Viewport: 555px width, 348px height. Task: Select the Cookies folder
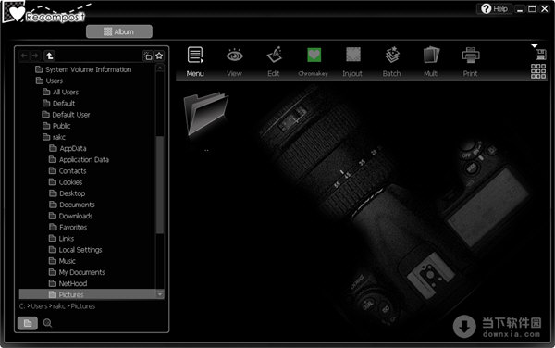click(x=66, y=182)
